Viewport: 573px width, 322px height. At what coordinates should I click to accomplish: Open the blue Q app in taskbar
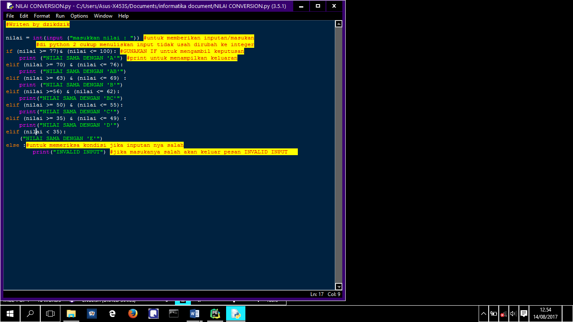[x=154, y=313]
